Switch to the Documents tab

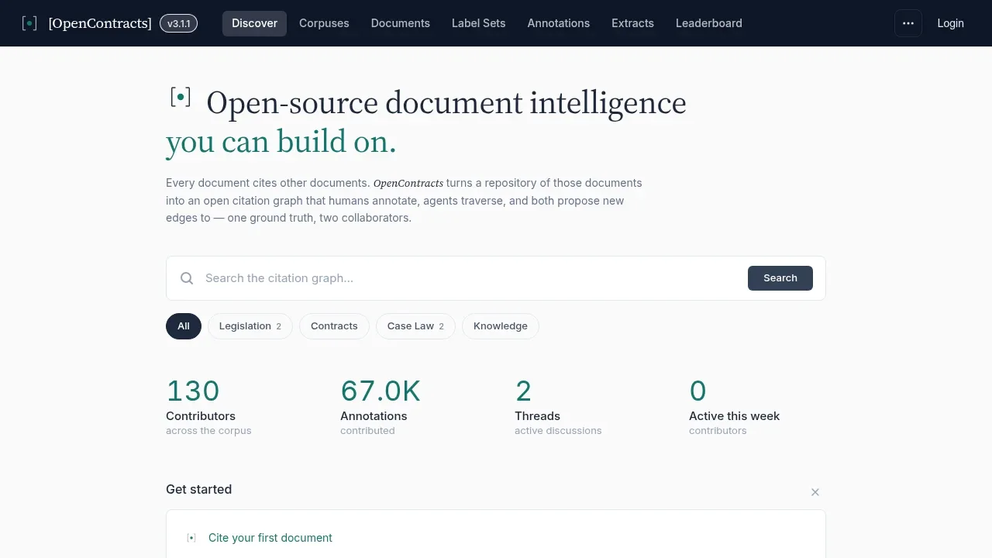click(401, 23)
